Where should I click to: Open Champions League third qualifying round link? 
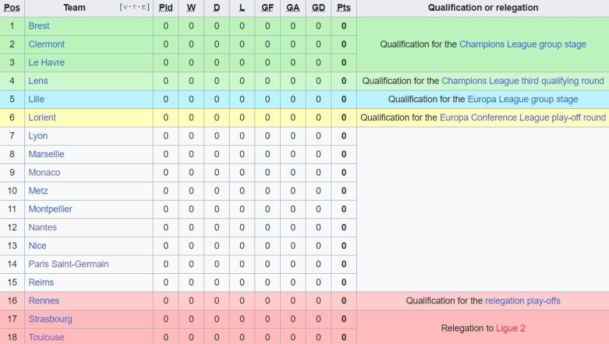(522, 81)
